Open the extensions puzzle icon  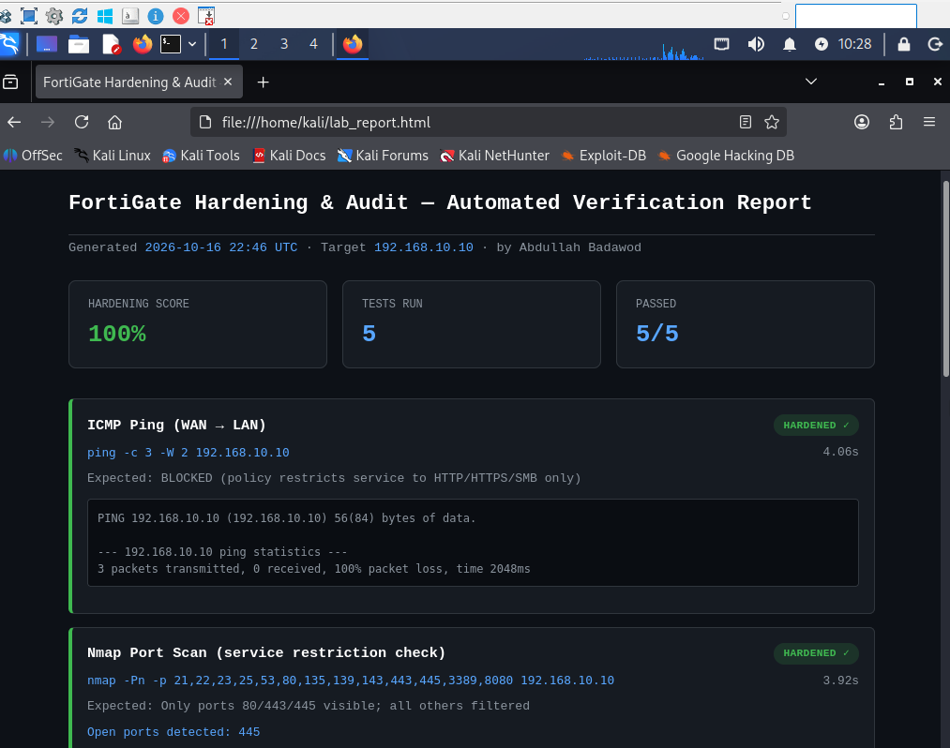coord(896,123)
